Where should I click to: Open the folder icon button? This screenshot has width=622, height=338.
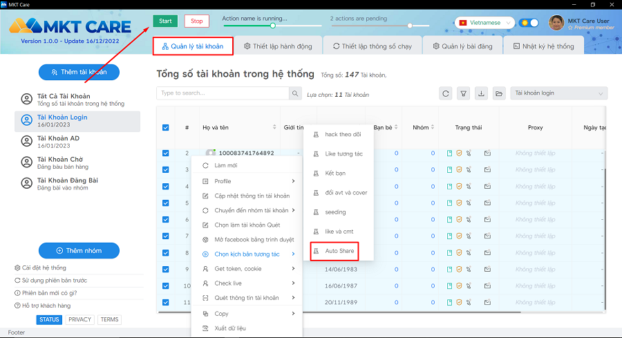pos(499,93)
